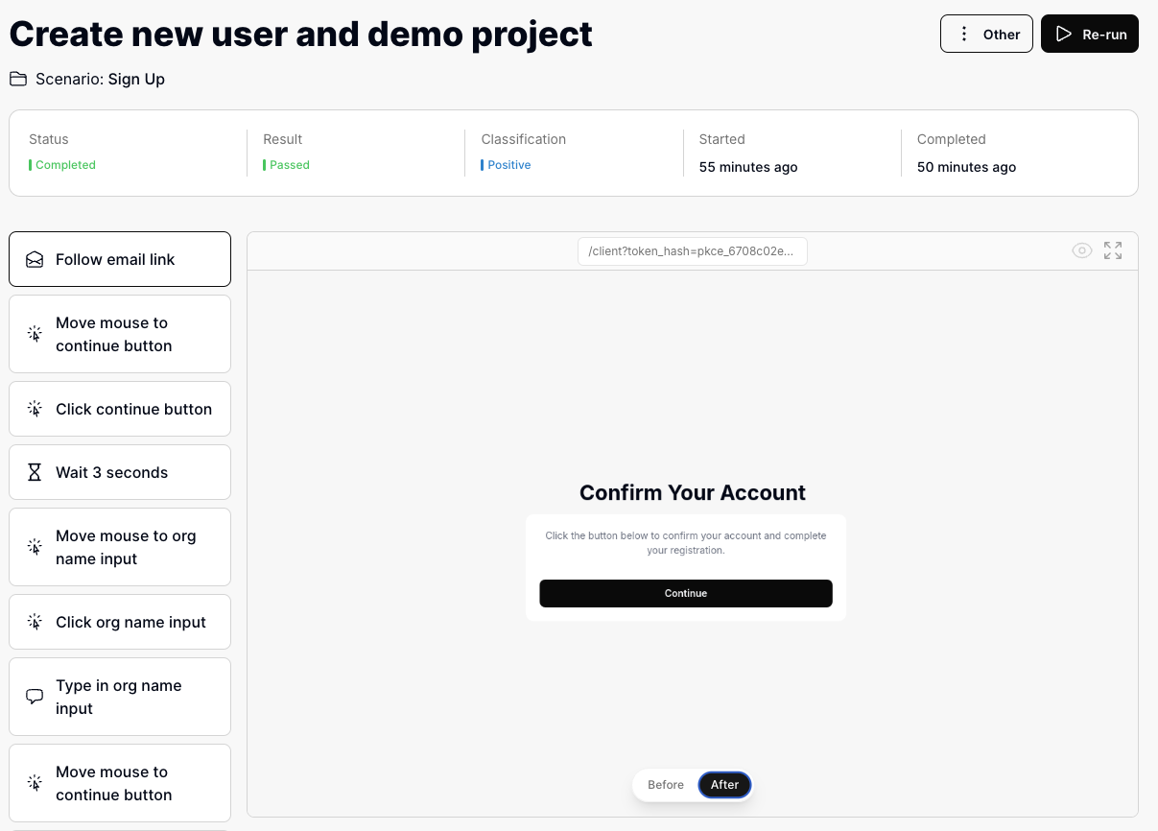Select the Click continue button step

(x=120, y=409)
